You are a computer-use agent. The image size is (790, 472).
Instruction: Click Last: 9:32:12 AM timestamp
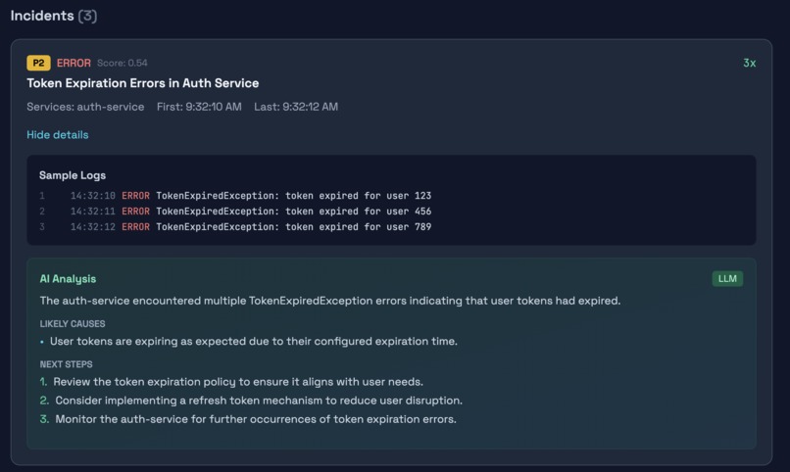[296, 107]
